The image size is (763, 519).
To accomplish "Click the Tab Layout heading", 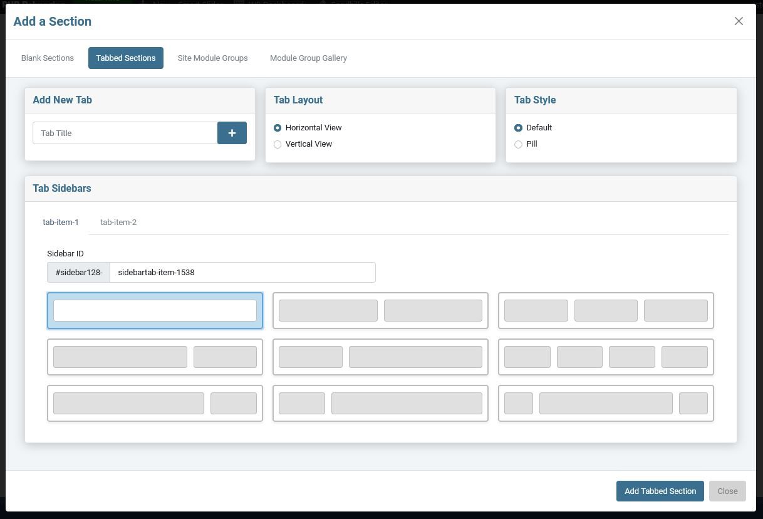I will click(x=298, y=100).
